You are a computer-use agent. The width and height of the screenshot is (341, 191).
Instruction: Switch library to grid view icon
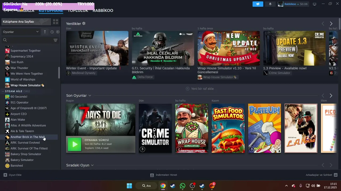click(x=55, y=21)
